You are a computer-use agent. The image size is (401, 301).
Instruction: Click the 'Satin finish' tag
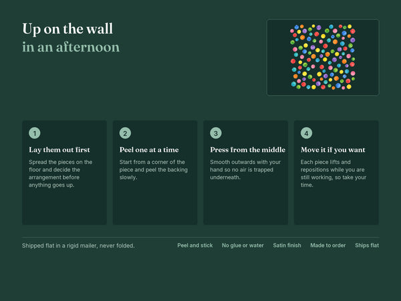click(x=287, y=245)
